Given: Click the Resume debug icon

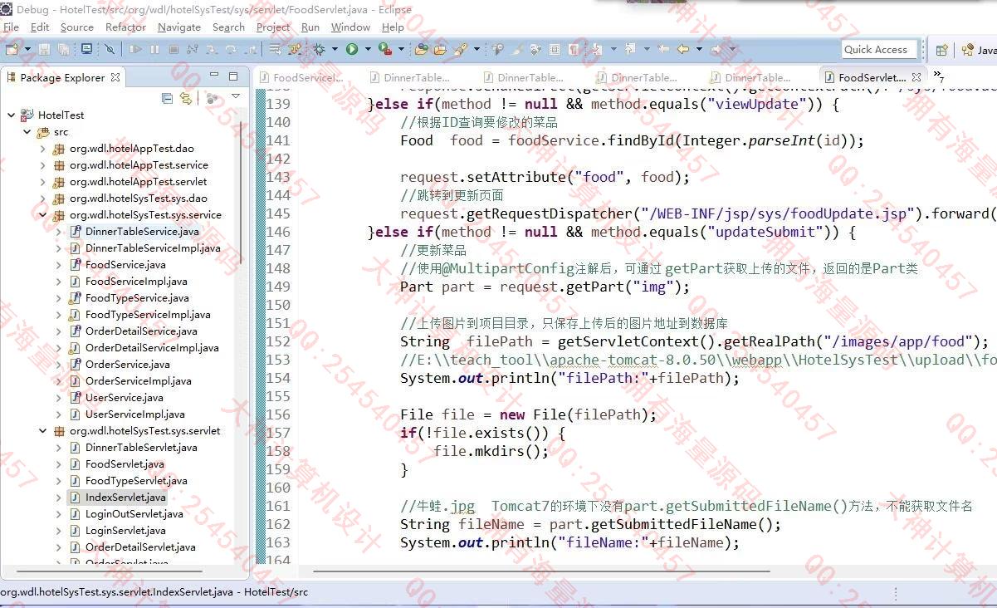Looking at the screenshot, I should click(x=135, y=50).
